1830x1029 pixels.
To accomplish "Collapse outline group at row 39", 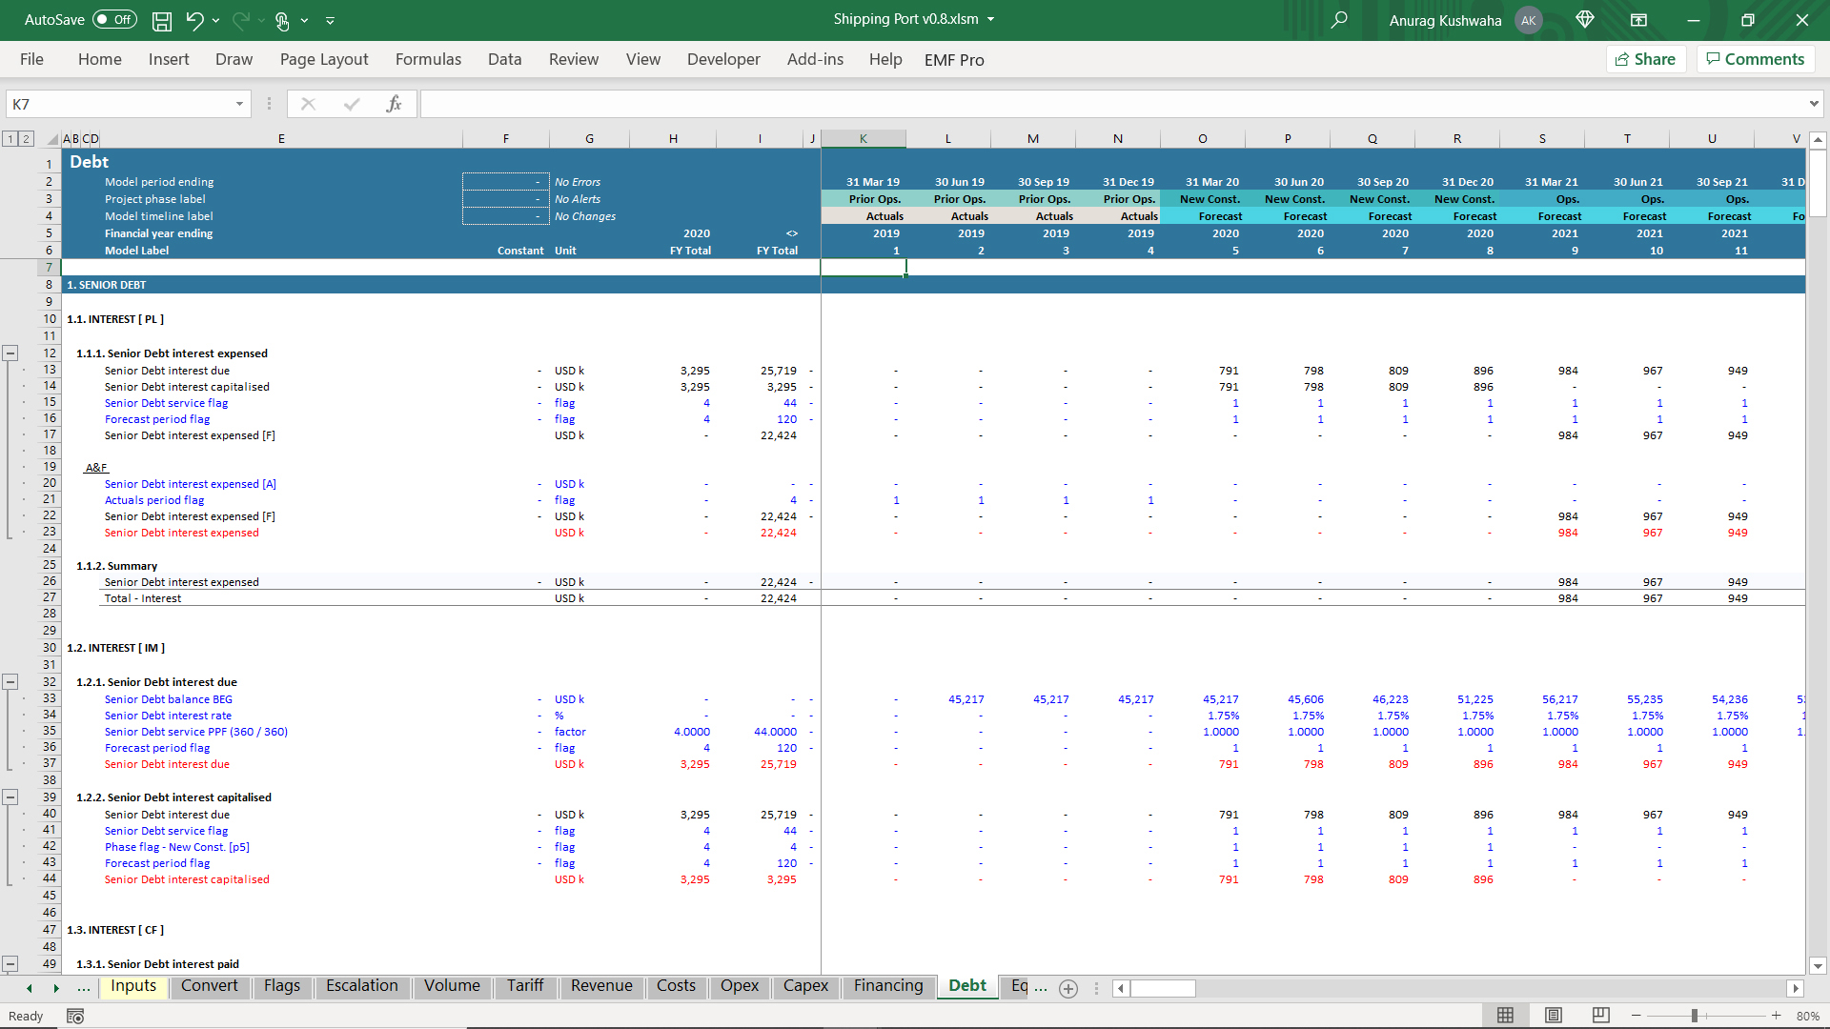I will pyautogui.click(x=10, y=797).
